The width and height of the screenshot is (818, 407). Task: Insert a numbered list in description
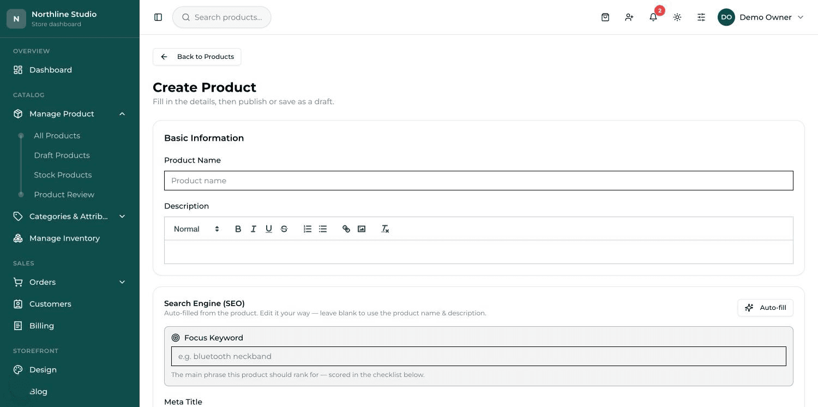pos(308,229)
